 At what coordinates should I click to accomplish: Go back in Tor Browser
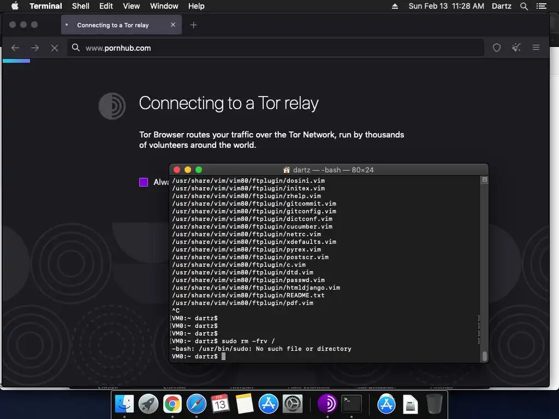[15, 48]
